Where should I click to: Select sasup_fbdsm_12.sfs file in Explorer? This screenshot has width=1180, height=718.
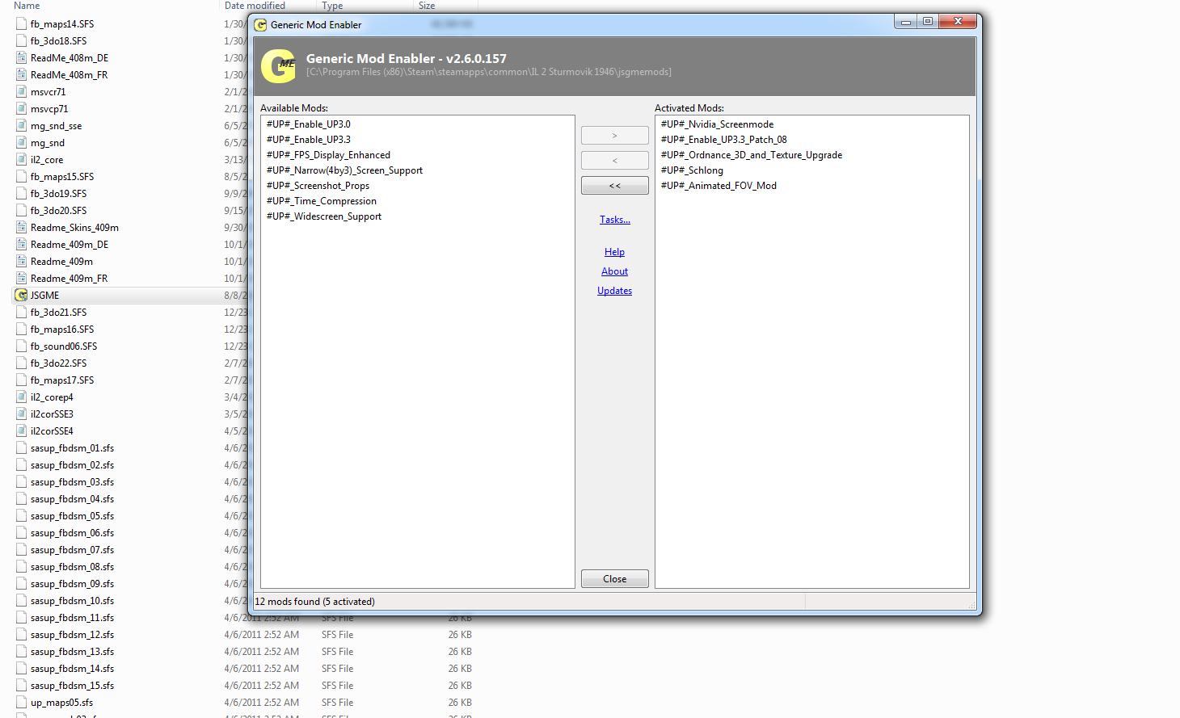point(72,635)
